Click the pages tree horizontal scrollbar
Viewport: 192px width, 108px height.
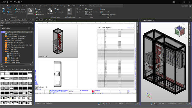point(13,64)
